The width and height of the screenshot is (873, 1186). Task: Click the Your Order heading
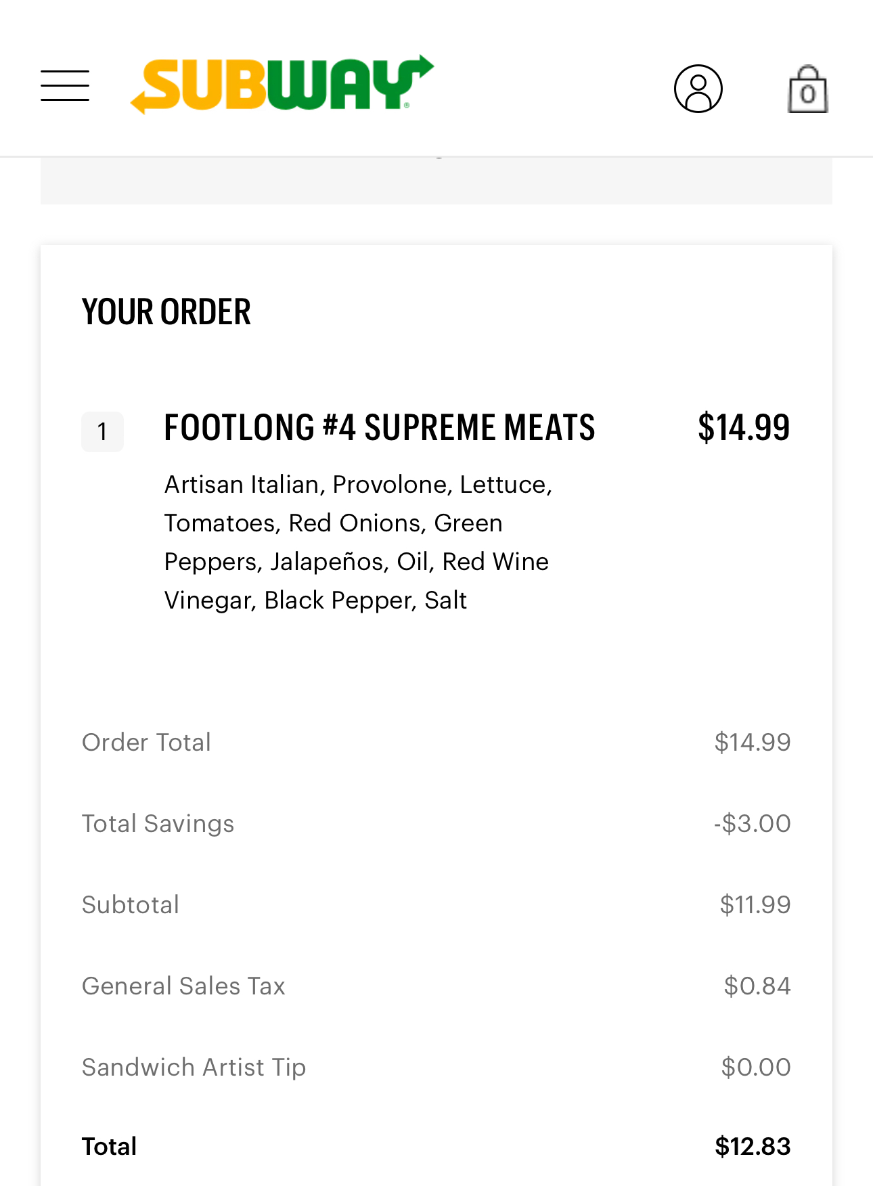pos(166,312)
